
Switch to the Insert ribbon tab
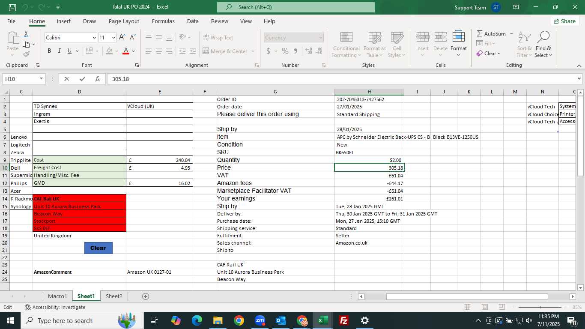(64, 21)
